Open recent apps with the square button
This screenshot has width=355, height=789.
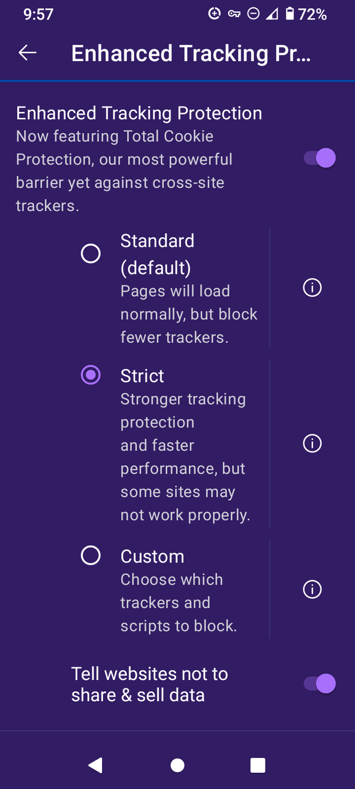coord(258,765)
